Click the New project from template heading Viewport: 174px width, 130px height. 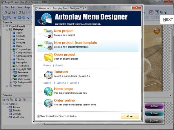(75, 43)
